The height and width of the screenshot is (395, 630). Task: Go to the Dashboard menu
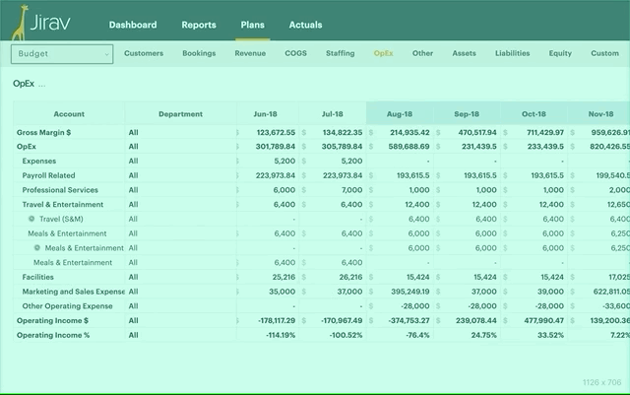(x=132, y=25)
